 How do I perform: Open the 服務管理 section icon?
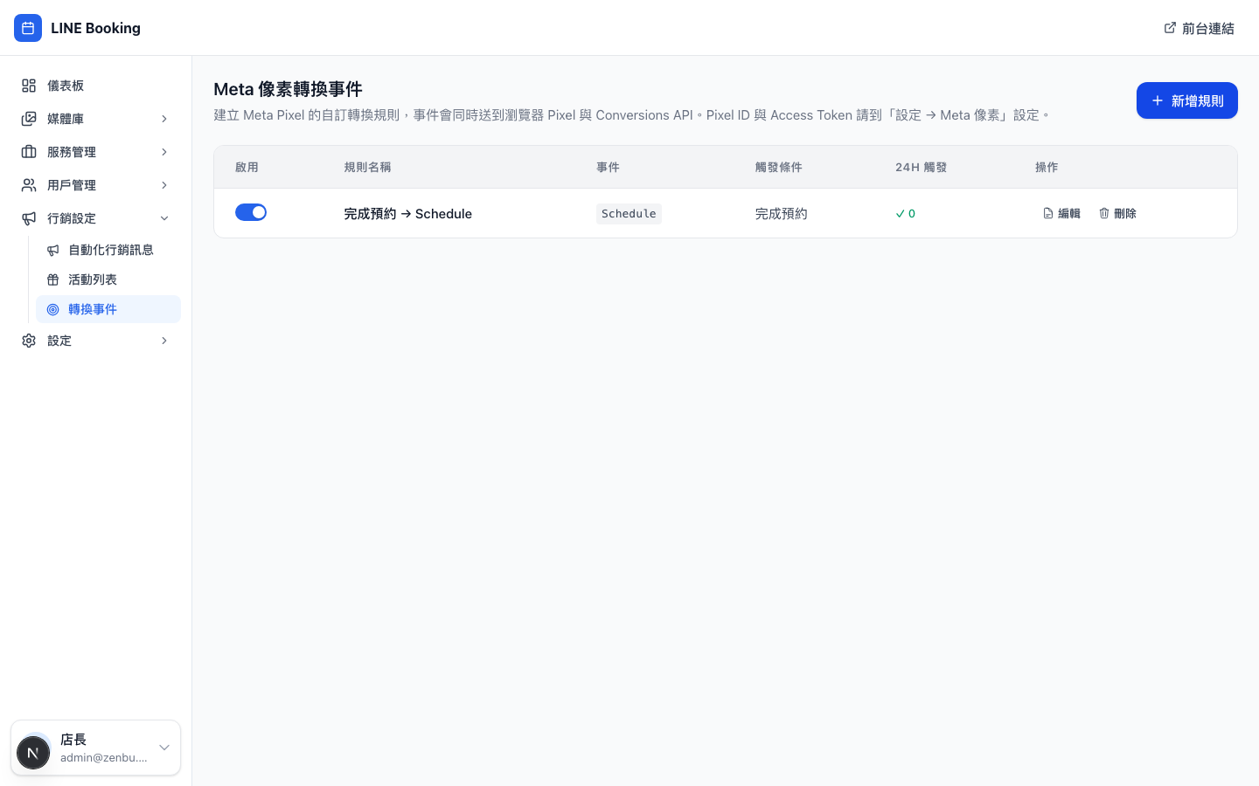pos(29,152)
